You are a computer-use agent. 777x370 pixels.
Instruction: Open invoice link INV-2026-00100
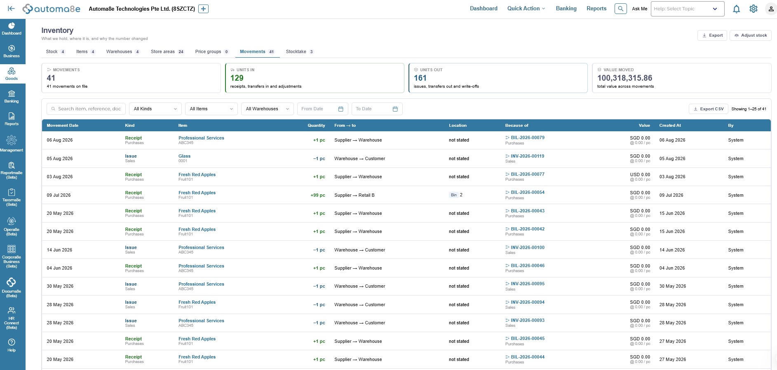527,247
